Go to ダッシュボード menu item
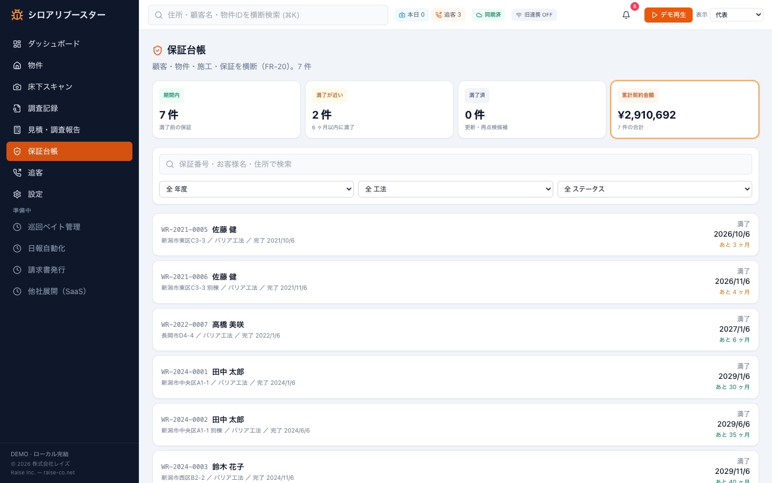772x483 pixels. tap(69, 44)
